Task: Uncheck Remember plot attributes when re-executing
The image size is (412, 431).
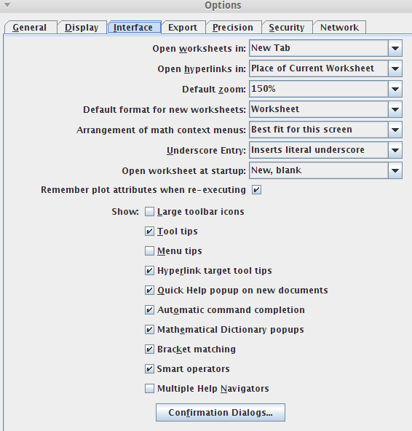Action: pyautogui.click(x=256, y=190)
